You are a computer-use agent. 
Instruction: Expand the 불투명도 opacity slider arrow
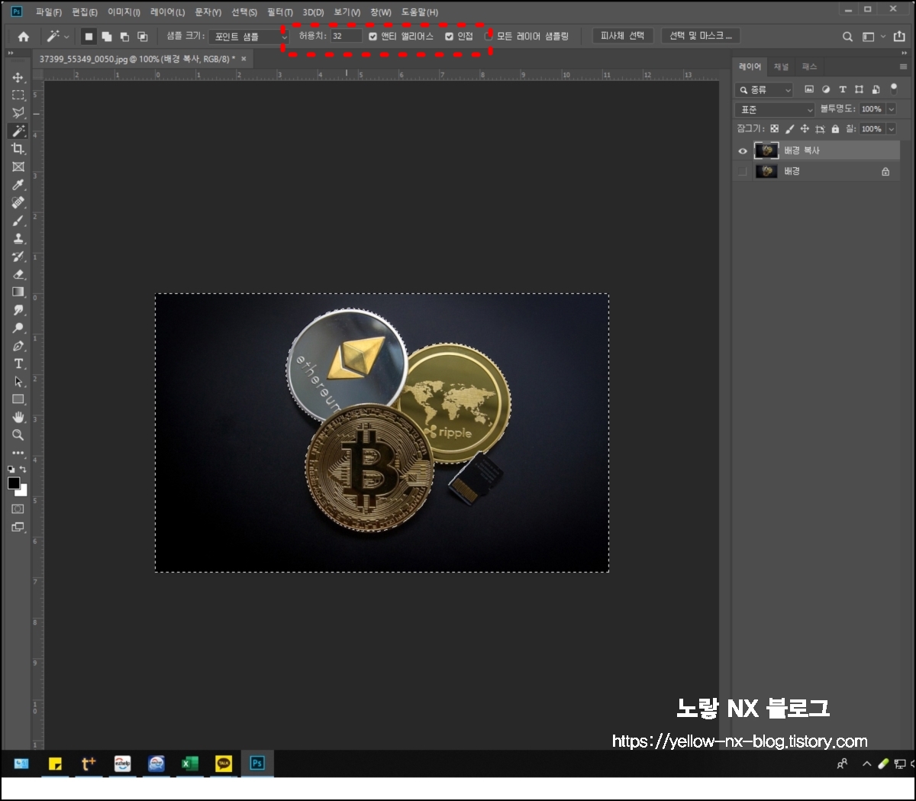[x=891, y=109]
